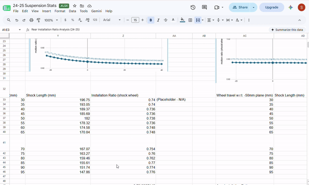Open the Gemini sparkle icon

pyautogui.click(x=290, y=8)
